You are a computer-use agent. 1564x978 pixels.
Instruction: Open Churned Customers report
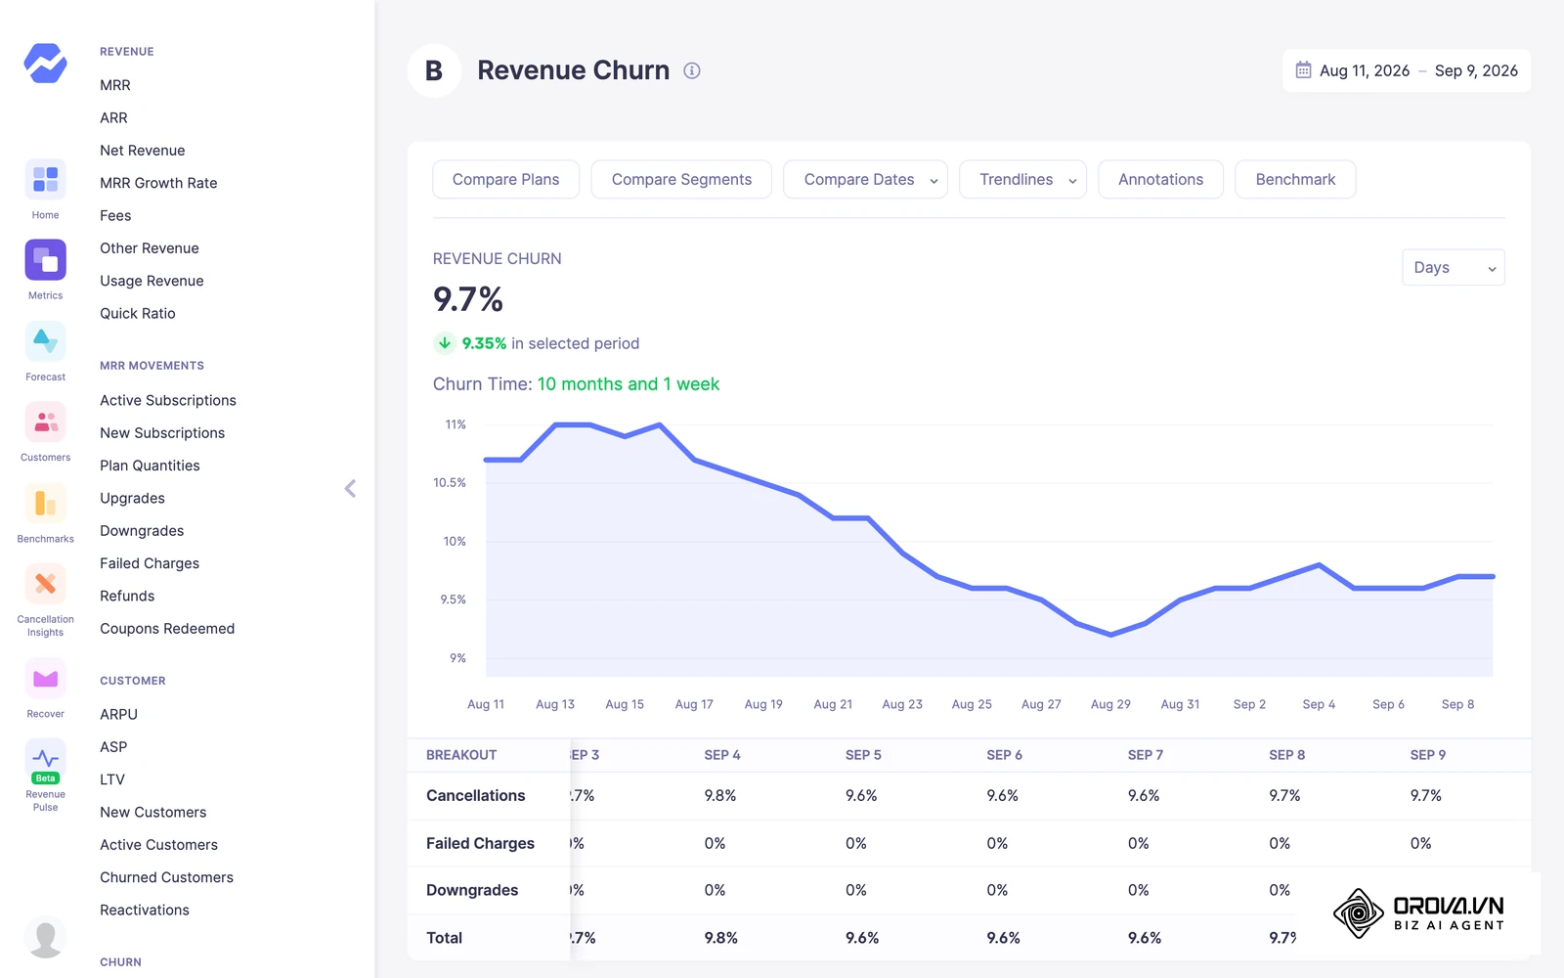(166, 877)
